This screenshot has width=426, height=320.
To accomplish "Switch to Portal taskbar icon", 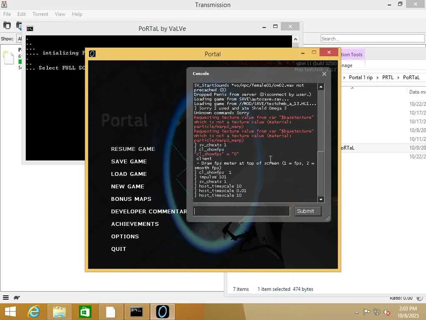I will 163,312.
